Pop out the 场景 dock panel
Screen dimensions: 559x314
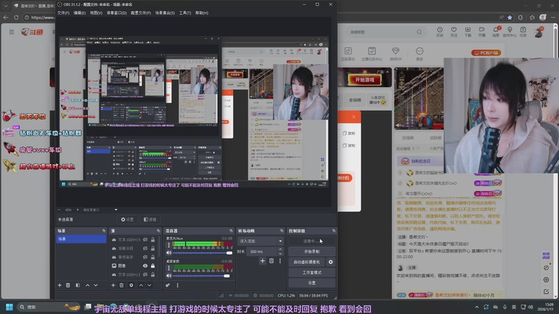[103, 231]
